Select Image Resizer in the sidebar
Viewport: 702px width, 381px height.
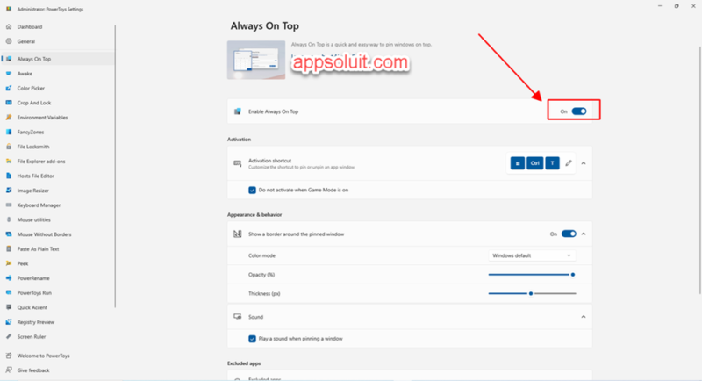pos(32,190)
